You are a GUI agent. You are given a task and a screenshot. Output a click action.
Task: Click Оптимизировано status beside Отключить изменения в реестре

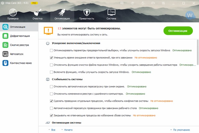click(x=136, y=94)
